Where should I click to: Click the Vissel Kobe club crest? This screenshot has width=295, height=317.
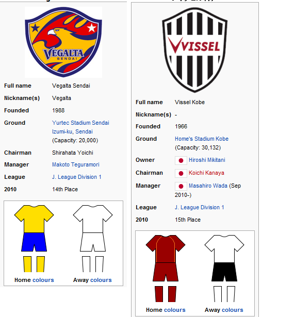[195, 50]
